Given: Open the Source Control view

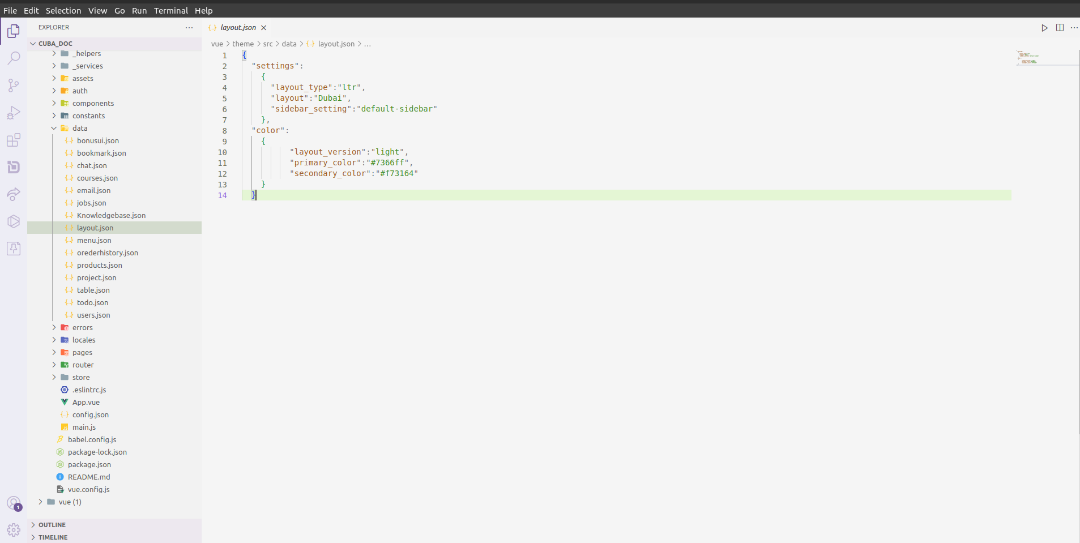Looking at the screenshot, I should [14, 85].
